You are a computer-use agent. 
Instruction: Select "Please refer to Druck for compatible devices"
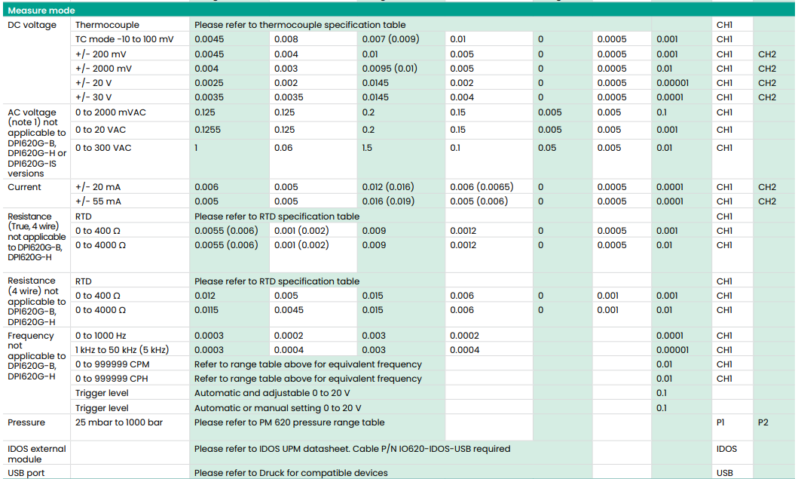[x=291, y=473]
